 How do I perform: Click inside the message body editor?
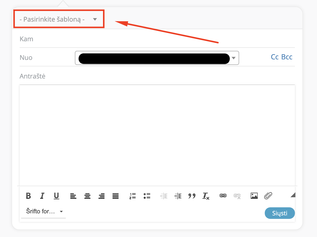coord(157,135)
